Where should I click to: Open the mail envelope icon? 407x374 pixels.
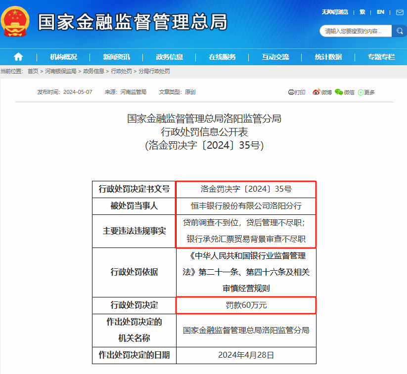click(x=400, y=12)
